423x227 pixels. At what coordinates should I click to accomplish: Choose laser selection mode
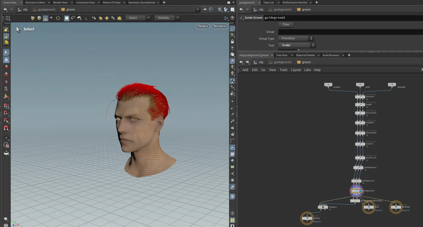(x=86, y=18)
